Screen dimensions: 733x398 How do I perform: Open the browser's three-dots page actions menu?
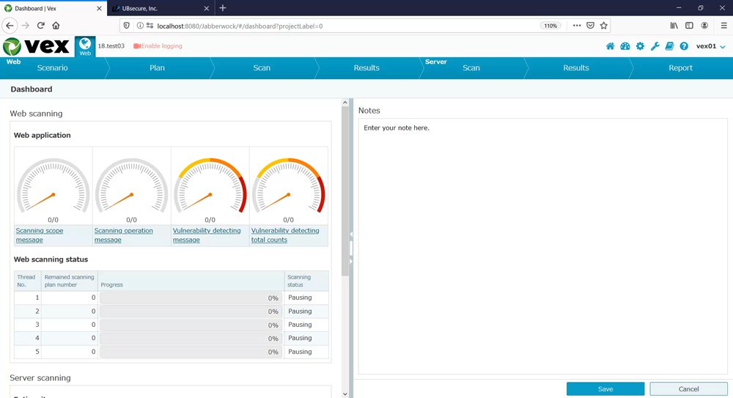[x=577, y=26]
